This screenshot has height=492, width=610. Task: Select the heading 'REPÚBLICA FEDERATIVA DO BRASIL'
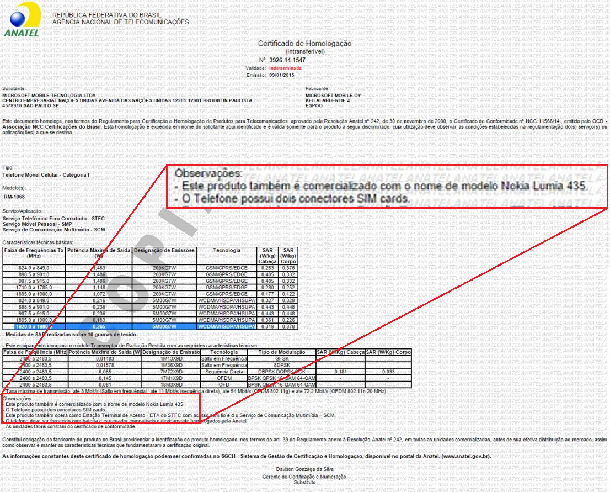(x=106, y=15)
